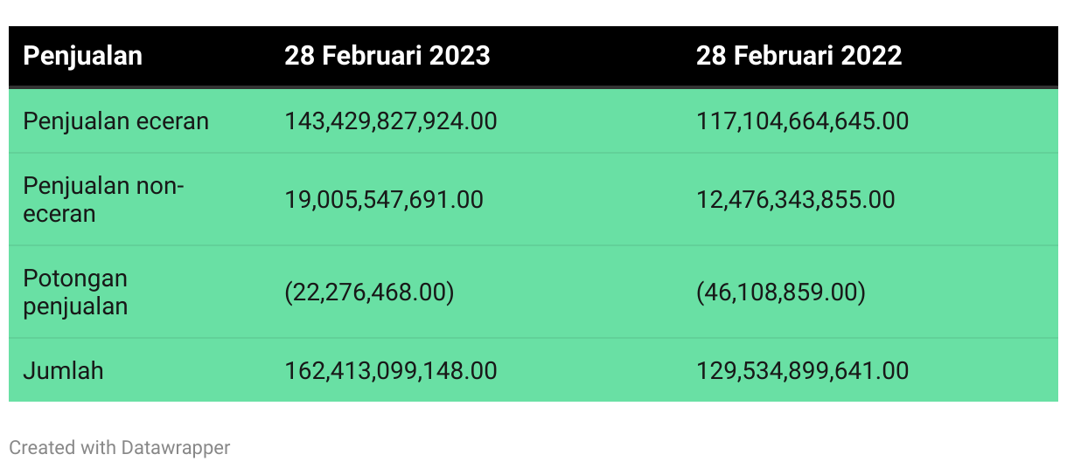This screenshot has width=1067, height=468.
Task: Select the Potongan penjualan row label
Action: (75, 292)
